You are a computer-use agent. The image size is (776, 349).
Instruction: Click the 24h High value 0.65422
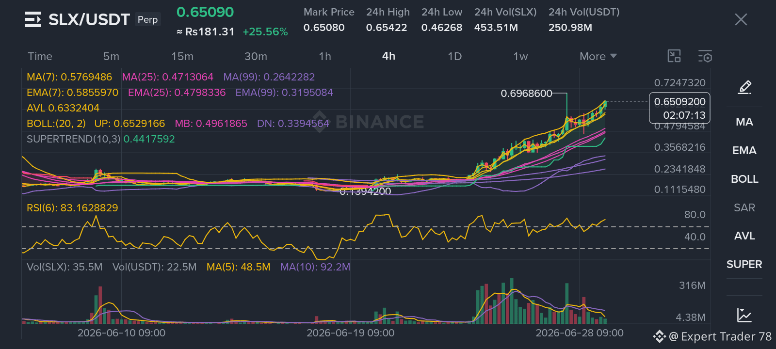tap(387, 28)
